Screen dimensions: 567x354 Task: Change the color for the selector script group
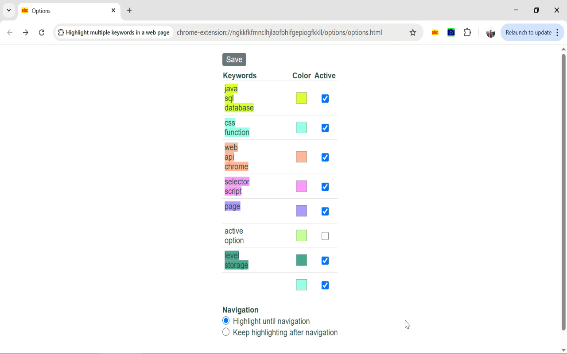coord(301,186)
